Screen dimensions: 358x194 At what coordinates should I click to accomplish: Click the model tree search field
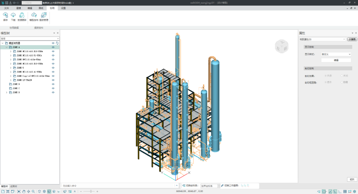(x=30, y=38)
